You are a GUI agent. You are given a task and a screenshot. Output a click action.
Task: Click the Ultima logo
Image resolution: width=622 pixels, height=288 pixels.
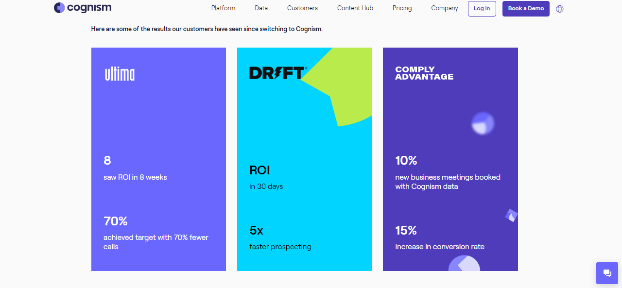coord(120,74)
